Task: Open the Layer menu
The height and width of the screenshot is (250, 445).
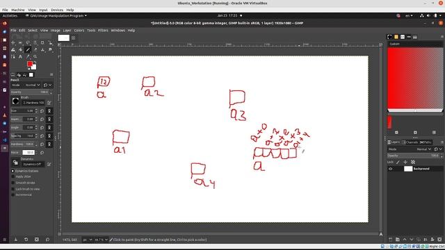Action: [67, 31]
